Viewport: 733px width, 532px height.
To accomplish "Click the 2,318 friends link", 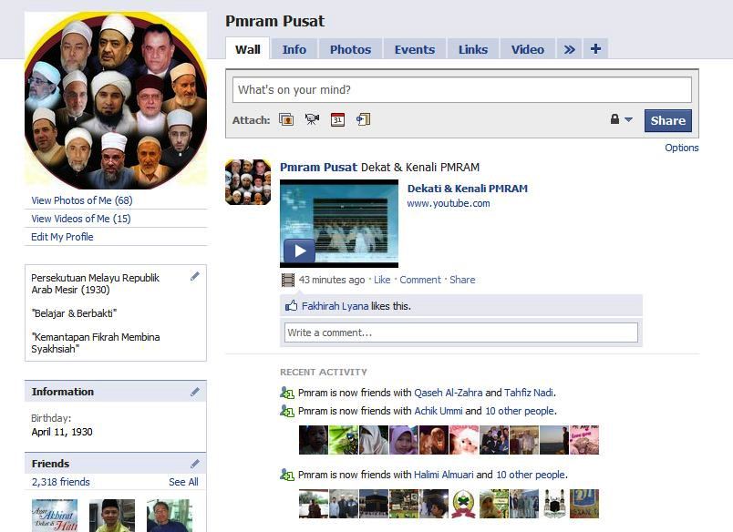I will point(61,482).
